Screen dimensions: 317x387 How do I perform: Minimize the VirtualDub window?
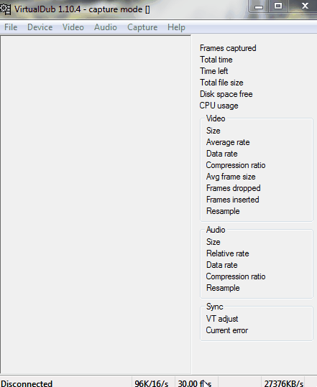(259, 6)
